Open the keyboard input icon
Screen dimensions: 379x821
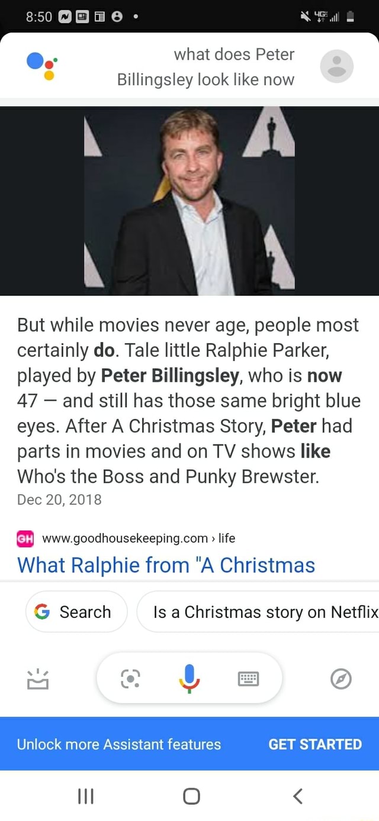coord(248,678)
